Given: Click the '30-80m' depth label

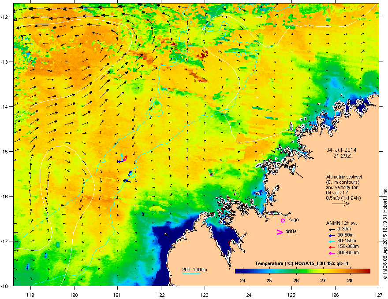Looking at the screenshot, I should point(345,235).
